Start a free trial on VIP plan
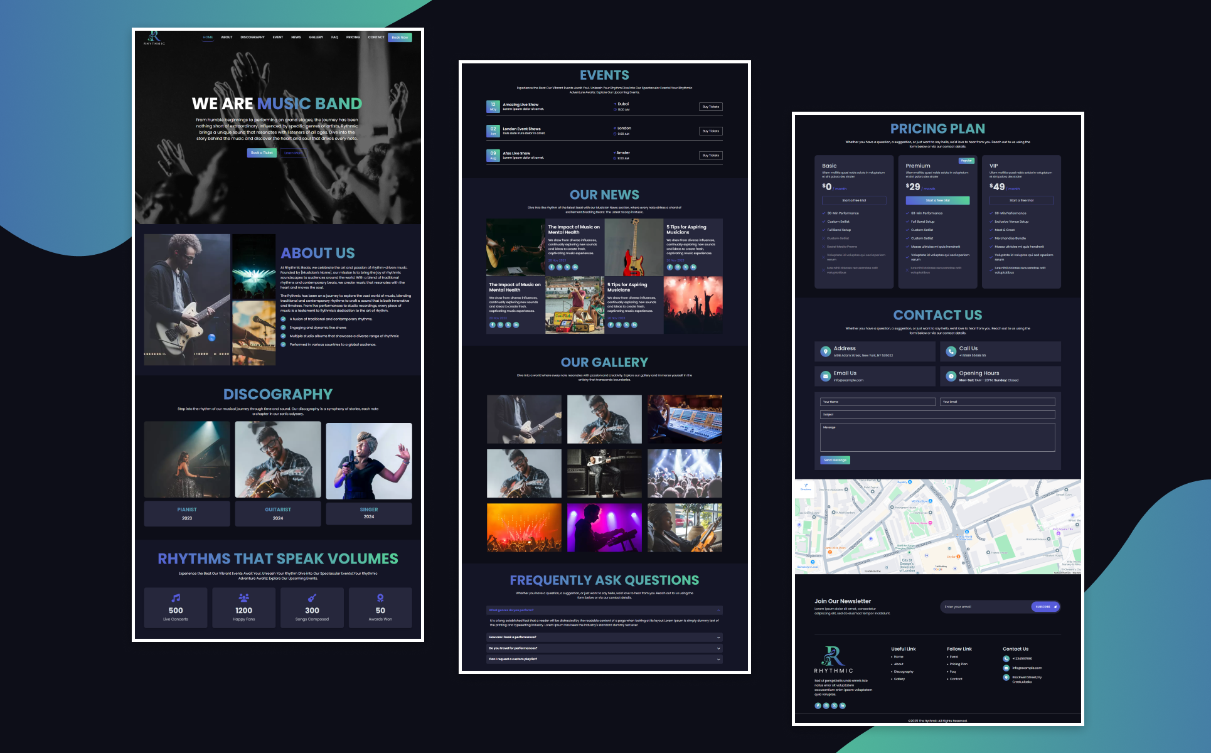 (1022, 201)
